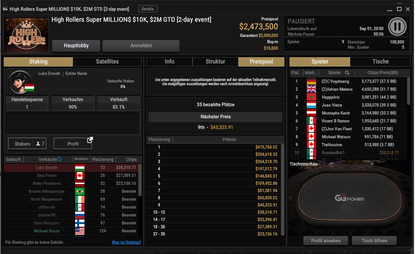Click the High Rollers tournament logo
The width and height of the screenshot is (415, 254).
click(27, 35)
